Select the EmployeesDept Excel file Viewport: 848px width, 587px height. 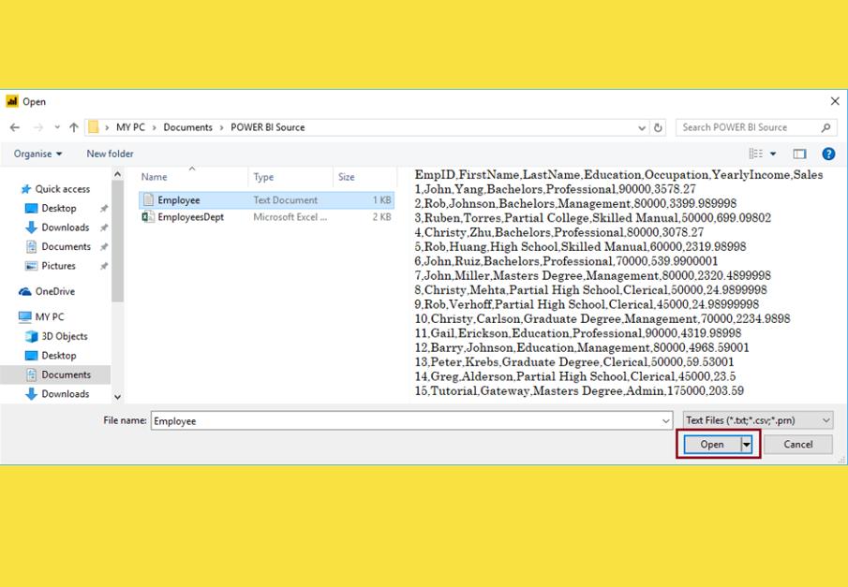pos(267,217)
